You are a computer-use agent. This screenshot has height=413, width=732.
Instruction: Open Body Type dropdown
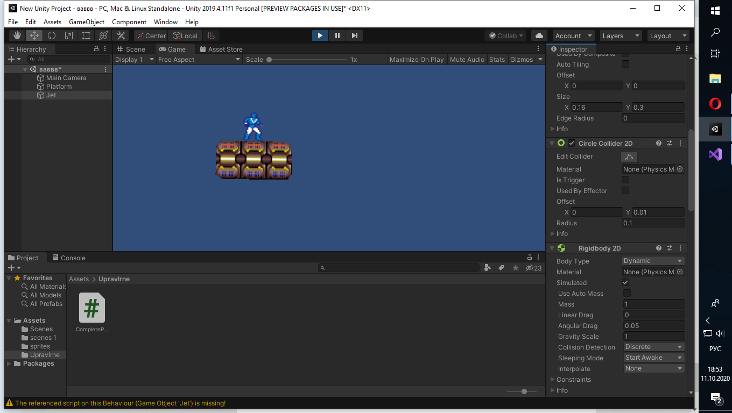coord(653,261)
